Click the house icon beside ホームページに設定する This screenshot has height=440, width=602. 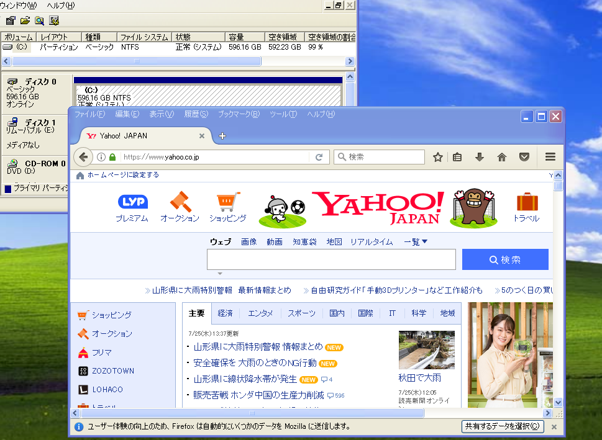pyautogui.click(x=80, y=175)
